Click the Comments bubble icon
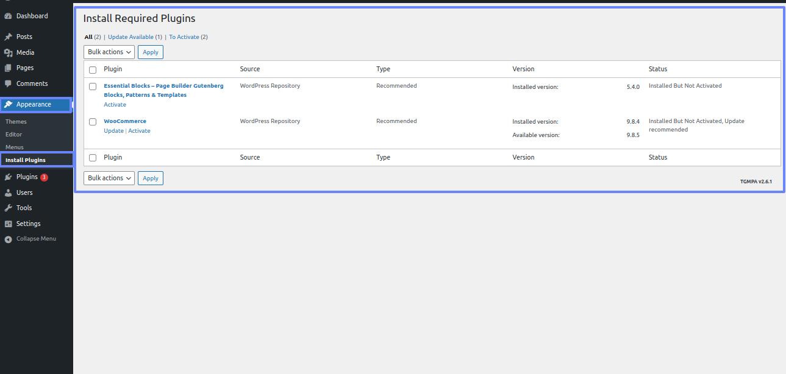786x374 pixels. [x=9, y=83]
